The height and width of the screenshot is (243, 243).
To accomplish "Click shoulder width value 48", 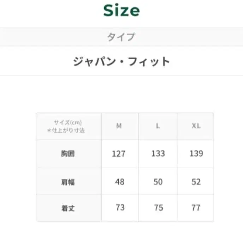I will coord(120,182).
